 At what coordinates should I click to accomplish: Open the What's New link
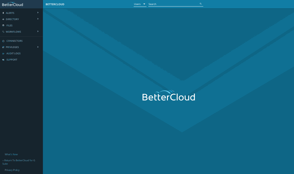coord(11,154)
